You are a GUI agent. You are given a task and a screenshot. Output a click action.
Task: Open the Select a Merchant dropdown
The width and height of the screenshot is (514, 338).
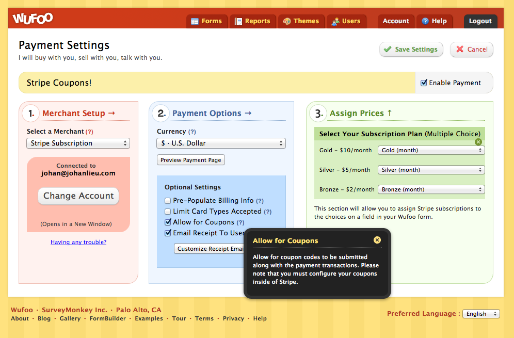[78, 143]
